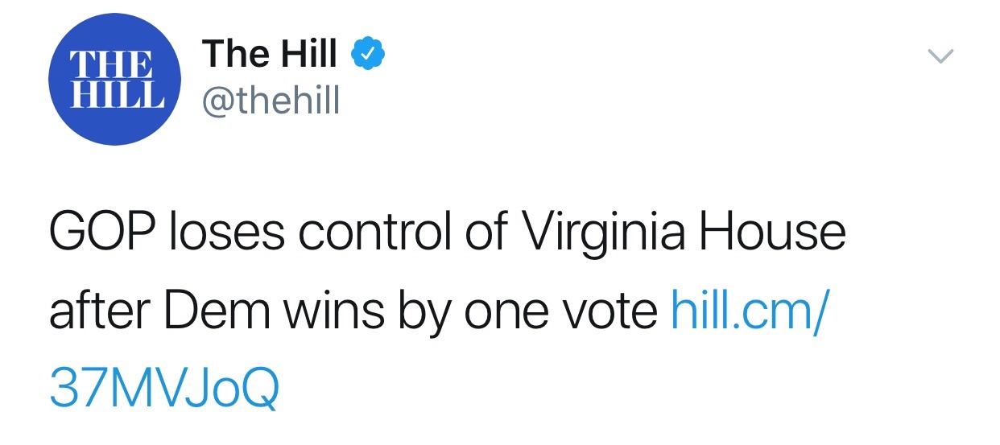Screen dimensions: 1000x445
Task: Click the @thehill handle
Action: (x=271, y=101)
